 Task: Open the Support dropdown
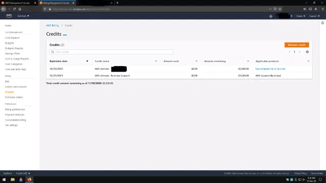314,16
